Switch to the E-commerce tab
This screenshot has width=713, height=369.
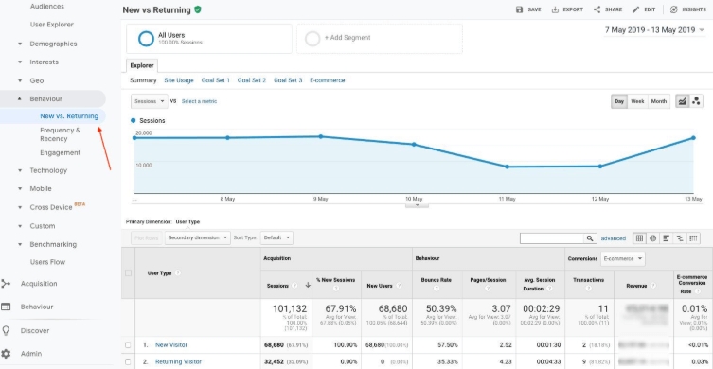pyautogui.click(x=328, y=80)
